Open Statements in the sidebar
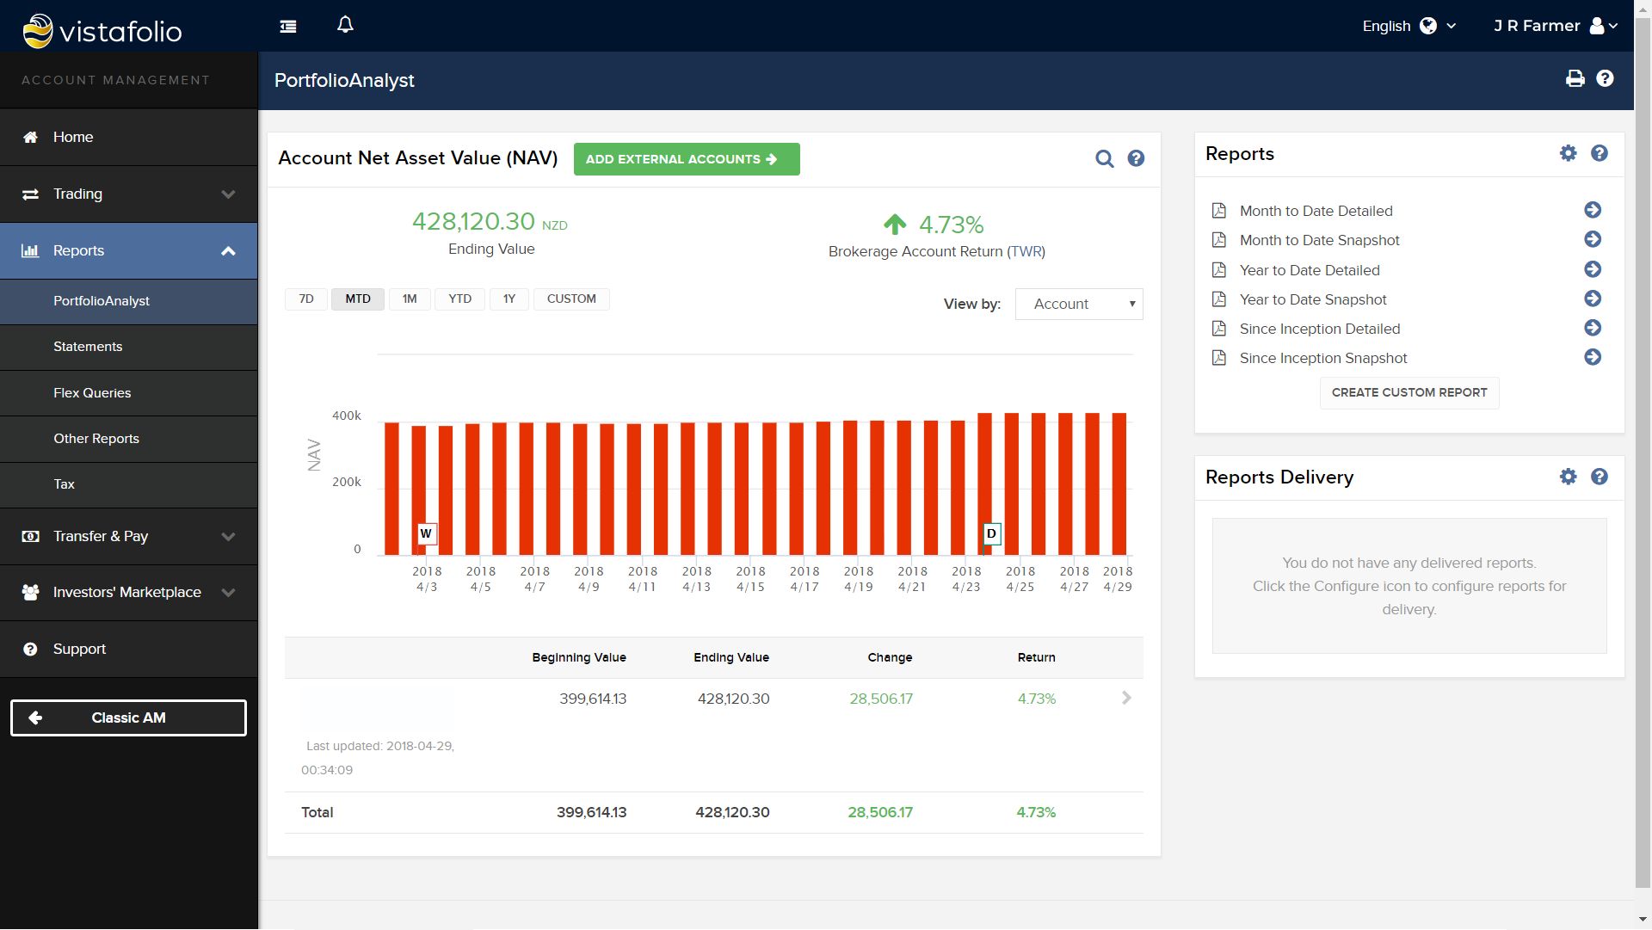Screen dimensions: 1652x930 88,347
